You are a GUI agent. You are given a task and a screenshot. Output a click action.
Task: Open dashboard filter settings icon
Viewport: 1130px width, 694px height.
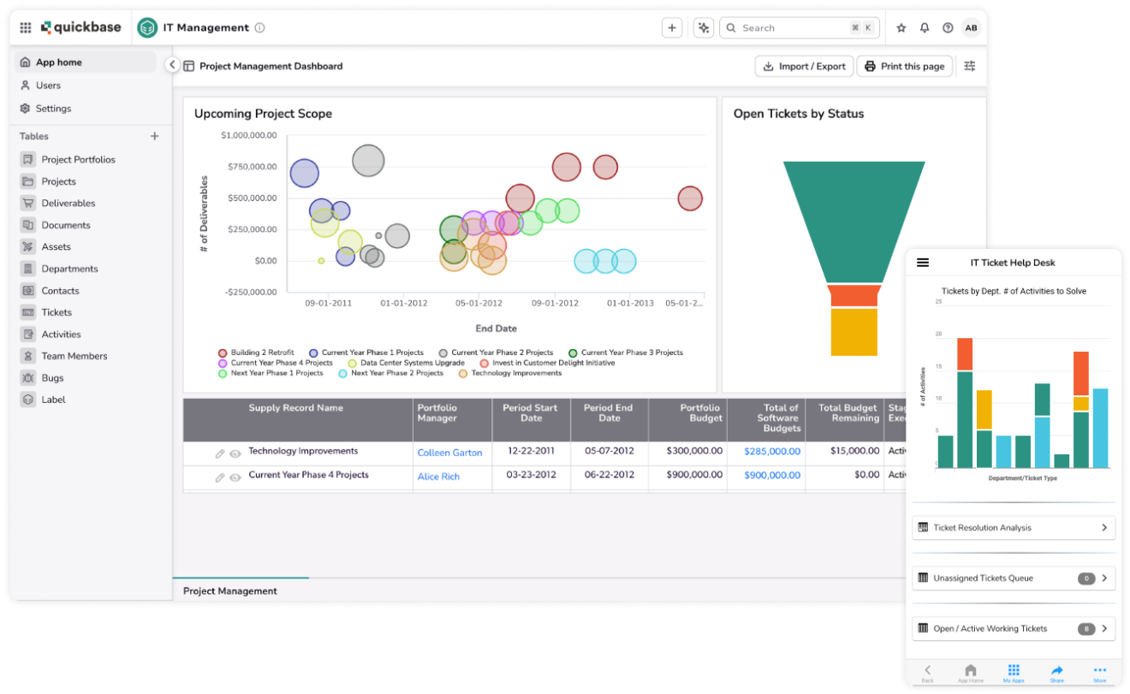970,66
